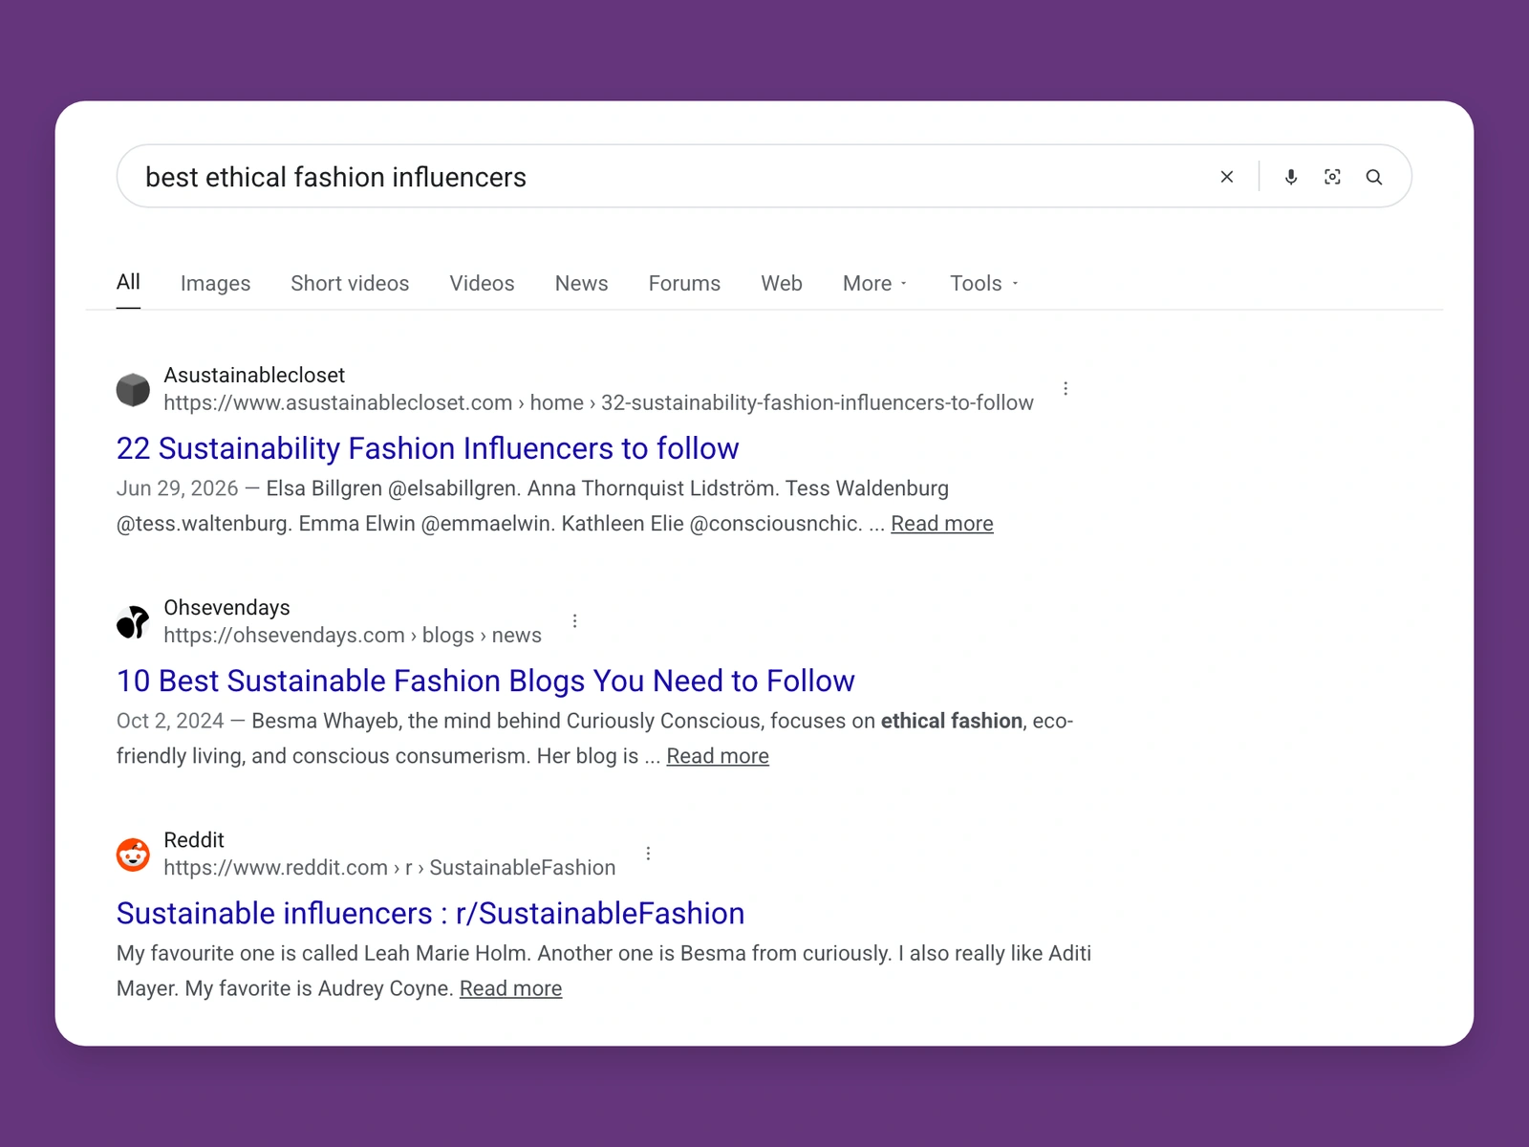
Task: Click the asustainablecloset.com URL breadcrumb
Action: tap(598, 403)
